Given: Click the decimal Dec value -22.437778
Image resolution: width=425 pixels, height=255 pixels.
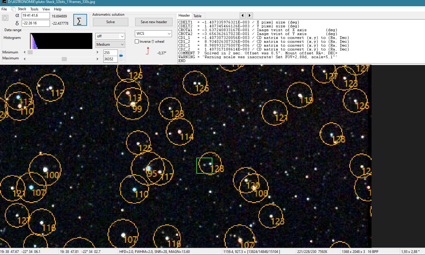Looking at the screenshot, I should (60, 23).
